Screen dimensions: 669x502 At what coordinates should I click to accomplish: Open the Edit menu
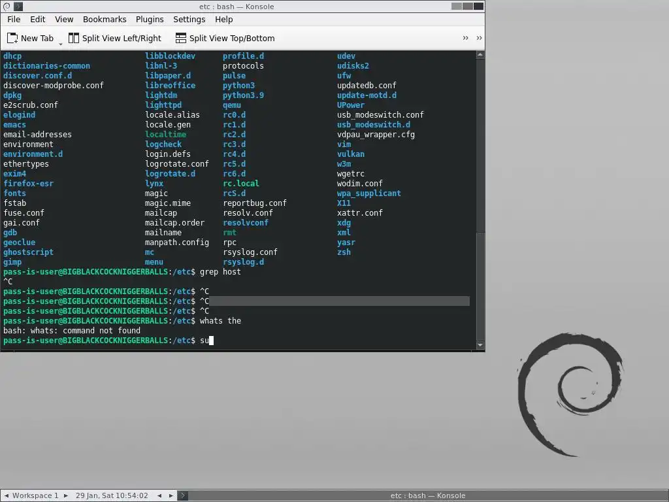(x=37, y=19)
